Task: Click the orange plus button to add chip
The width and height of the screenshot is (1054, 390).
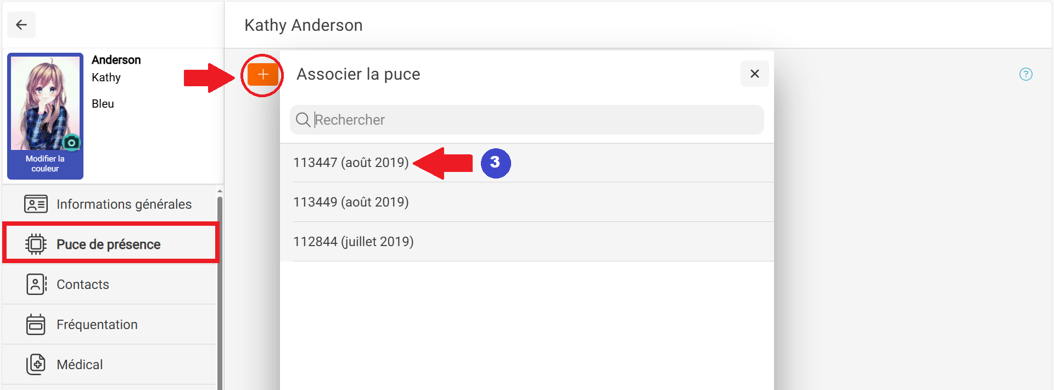Action: click(x=263, y=74)
